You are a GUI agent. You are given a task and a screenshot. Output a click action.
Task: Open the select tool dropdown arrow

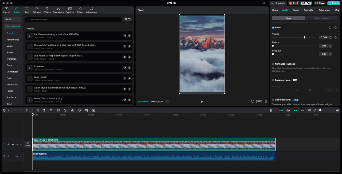pyautogui.click(x=8, y=110)
